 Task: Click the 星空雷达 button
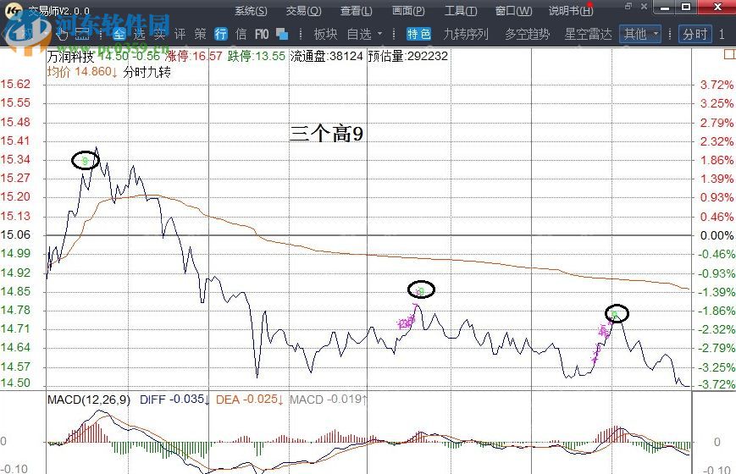pyautogui.click(x=588, y=34)
